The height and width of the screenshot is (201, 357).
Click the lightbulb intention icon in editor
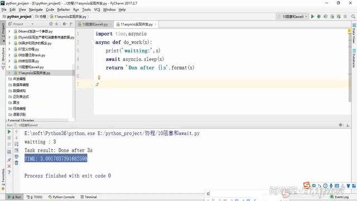click(x=99, y=78)
